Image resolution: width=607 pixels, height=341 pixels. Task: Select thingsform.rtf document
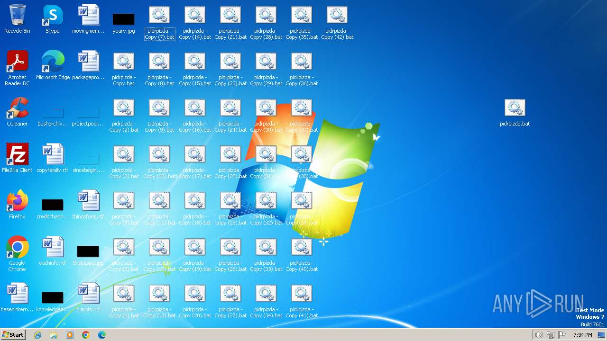tap(88, 205)
